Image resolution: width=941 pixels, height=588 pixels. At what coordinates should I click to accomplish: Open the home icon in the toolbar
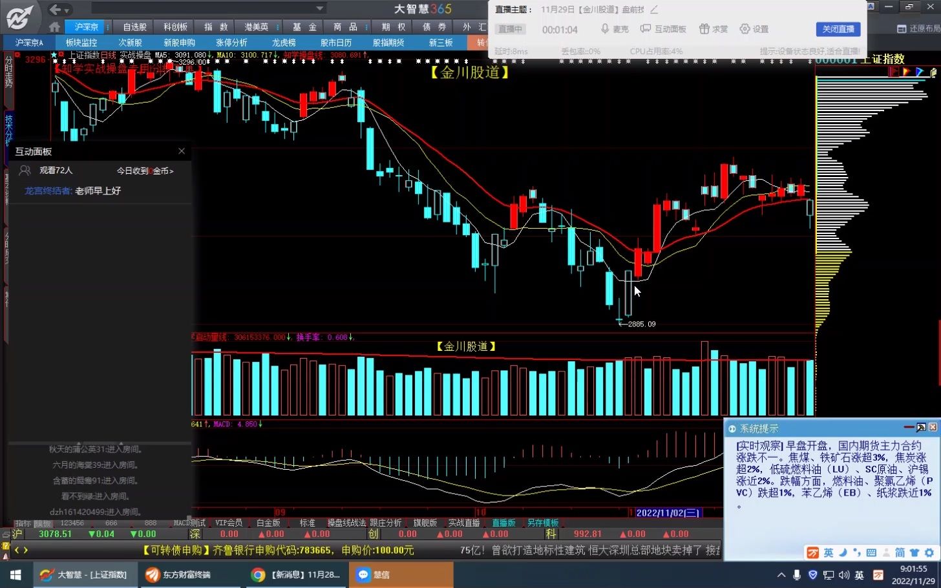click(54, 27)
